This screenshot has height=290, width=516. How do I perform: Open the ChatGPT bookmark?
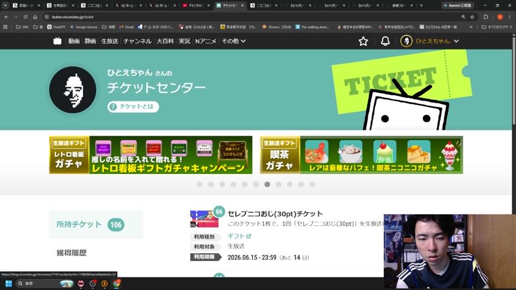point(56,27)
